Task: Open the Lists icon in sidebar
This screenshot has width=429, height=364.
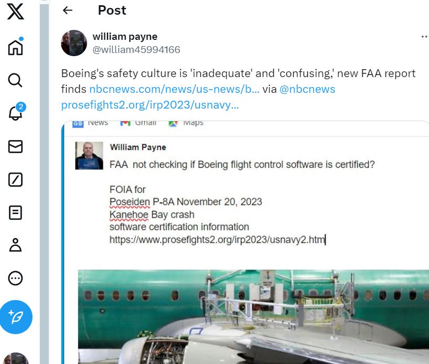Action: pos(15,212)
